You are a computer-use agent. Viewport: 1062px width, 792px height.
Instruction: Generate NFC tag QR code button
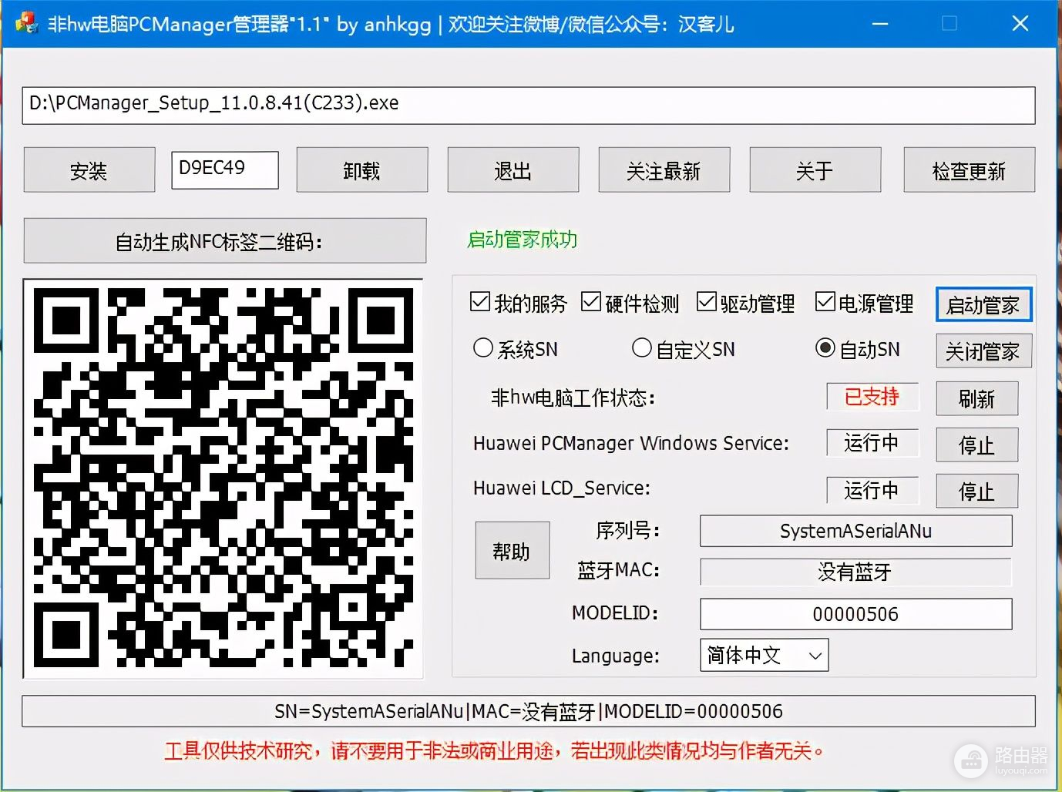225,241
